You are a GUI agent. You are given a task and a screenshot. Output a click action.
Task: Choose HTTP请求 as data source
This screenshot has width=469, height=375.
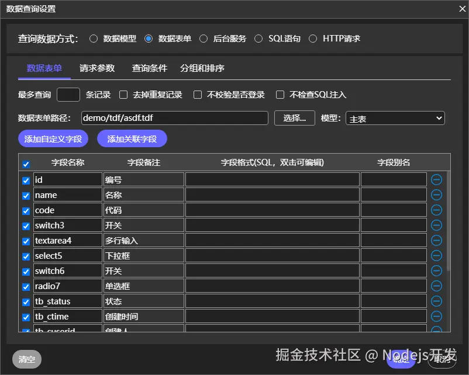point(315,39)
